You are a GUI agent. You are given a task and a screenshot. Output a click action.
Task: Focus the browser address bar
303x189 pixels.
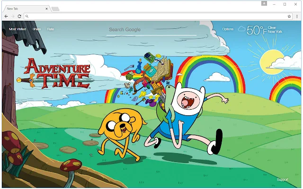tap(158, 17)
